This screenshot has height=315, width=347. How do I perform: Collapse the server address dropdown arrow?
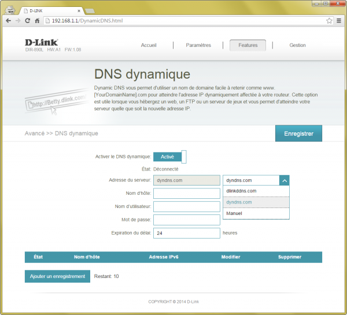click(284, 180)
